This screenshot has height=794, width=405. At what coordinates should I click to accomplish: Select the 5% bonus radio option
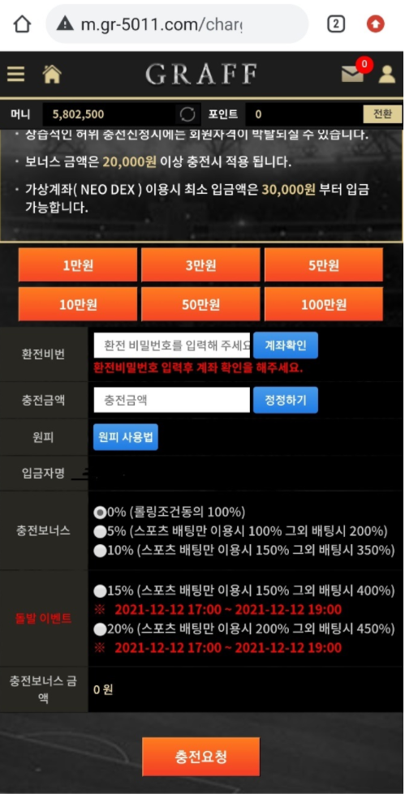pos(100,531)
